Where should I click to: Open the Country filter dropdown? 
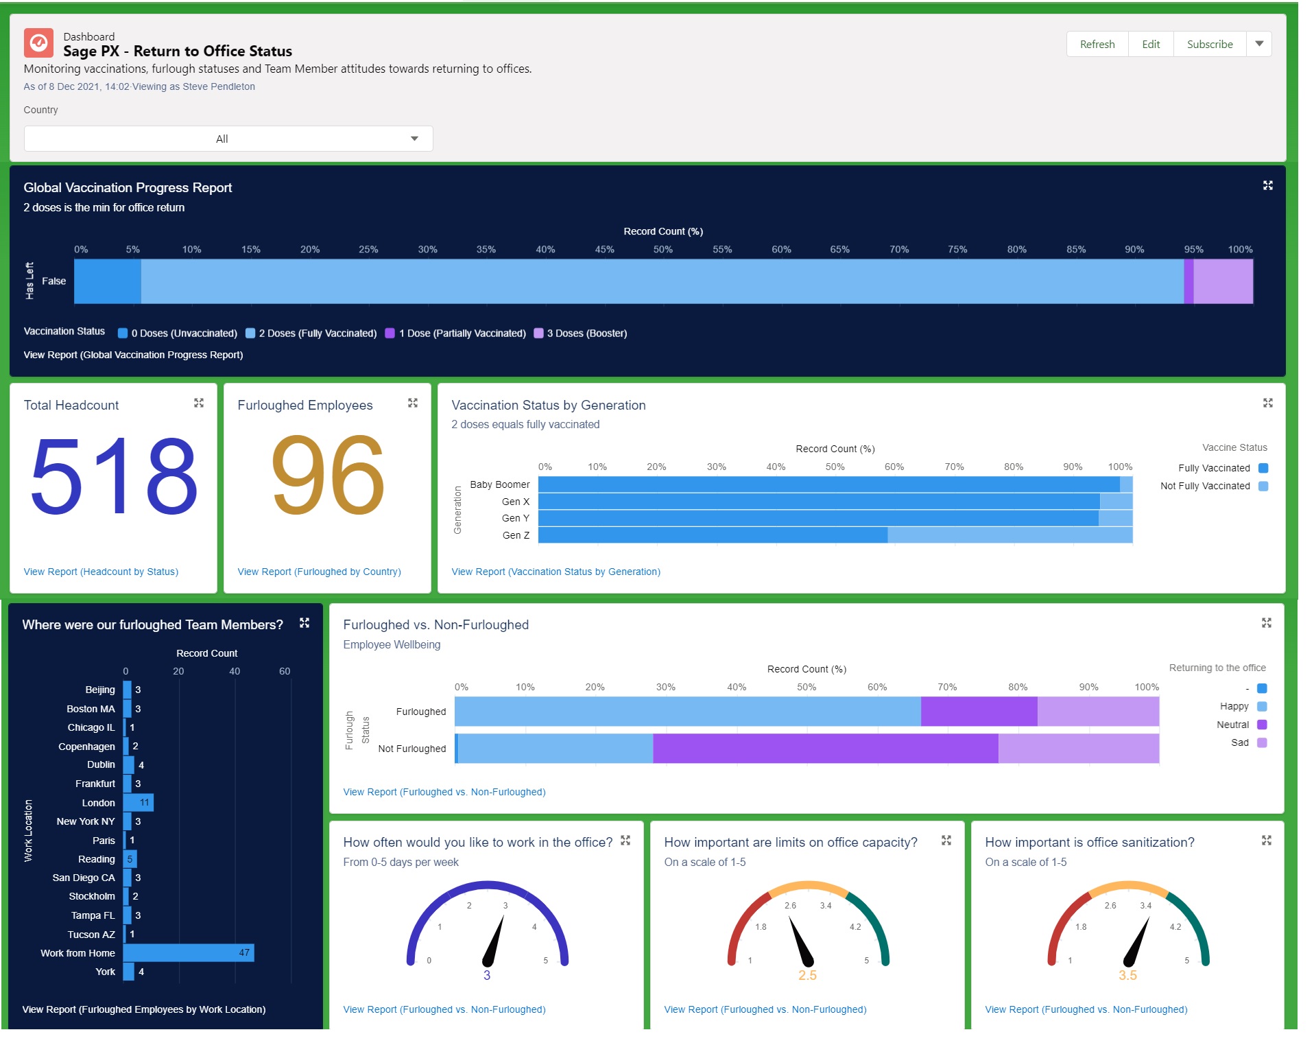point(228,139)
